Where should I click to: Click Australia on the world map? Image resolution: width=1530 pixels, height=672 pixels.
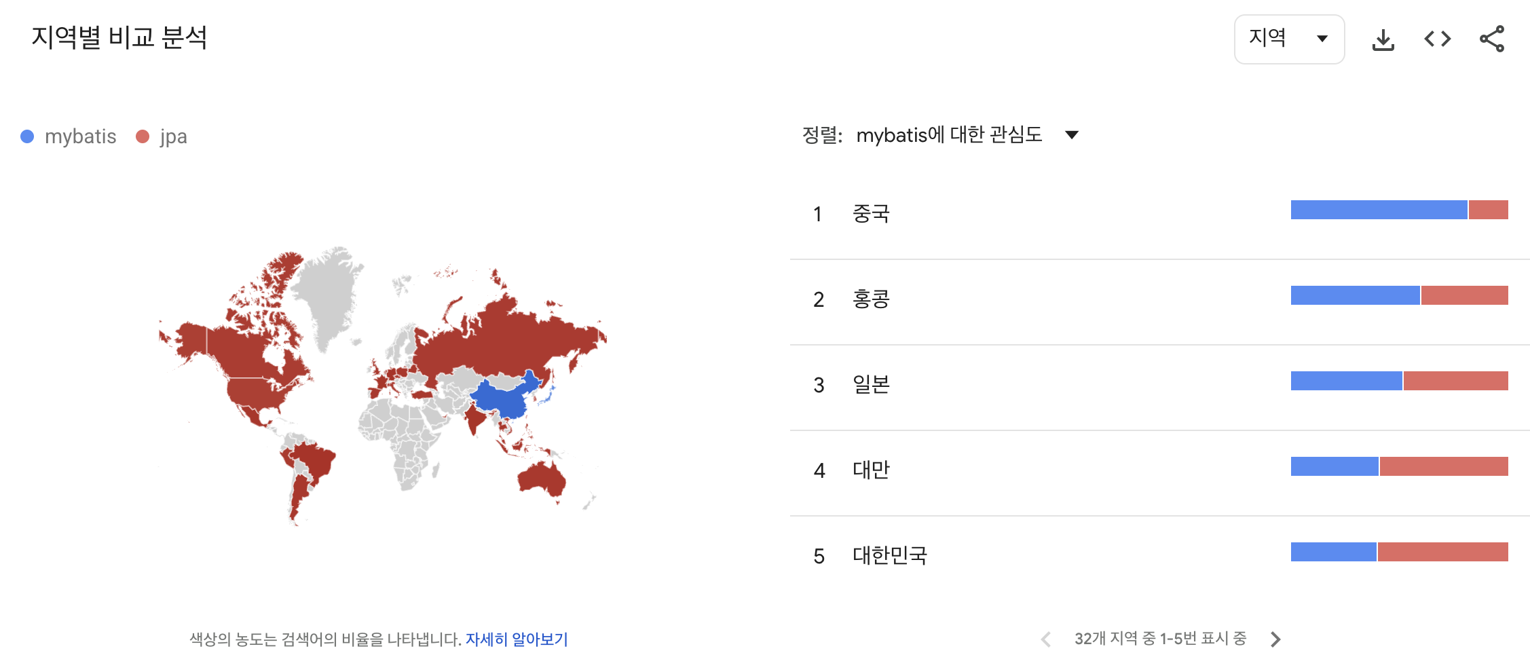click(x=542, y=478)
